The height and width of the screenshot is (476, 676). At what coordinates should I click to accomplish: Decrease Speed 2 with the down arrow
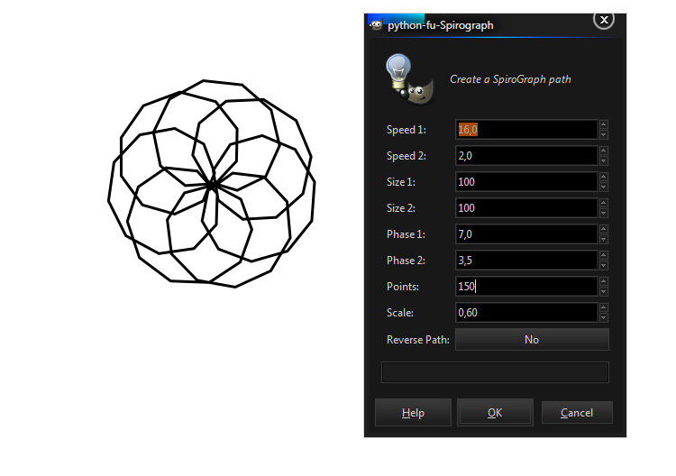pyautogui.click(x=604, y=160)
